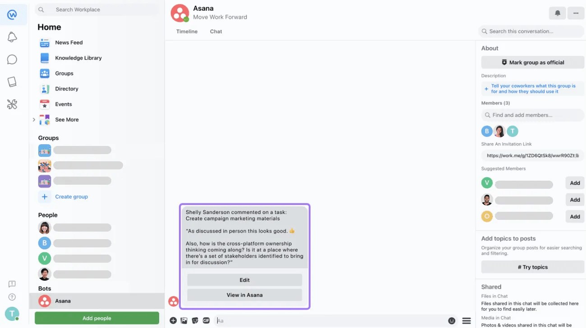This screenshot has width=586, height=328.
Task: Open the three-dot more options menu
Action: (x=576, y=13)
